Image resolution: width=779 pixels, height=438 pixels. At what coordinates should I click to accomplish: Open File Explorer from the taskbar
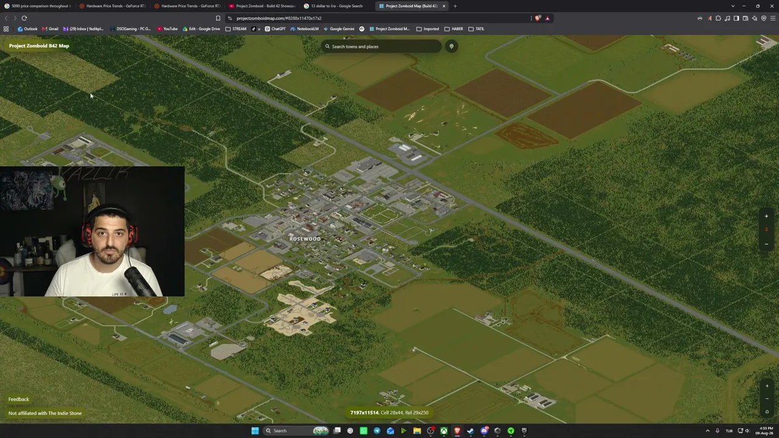point(417,431)
